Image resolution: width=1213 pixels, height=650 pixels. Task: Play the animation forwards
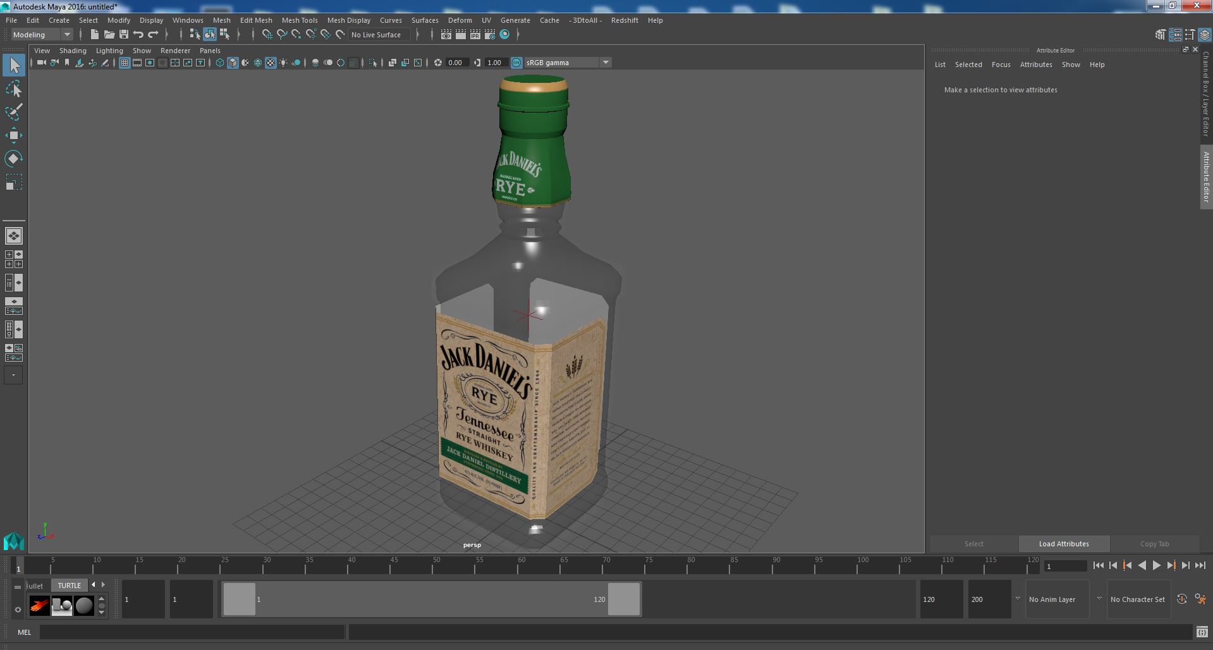[x=1156, y=566]
